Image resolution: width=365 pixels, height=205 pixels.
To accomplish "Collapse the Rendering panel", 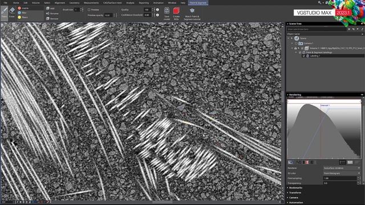I will (287, 95).
